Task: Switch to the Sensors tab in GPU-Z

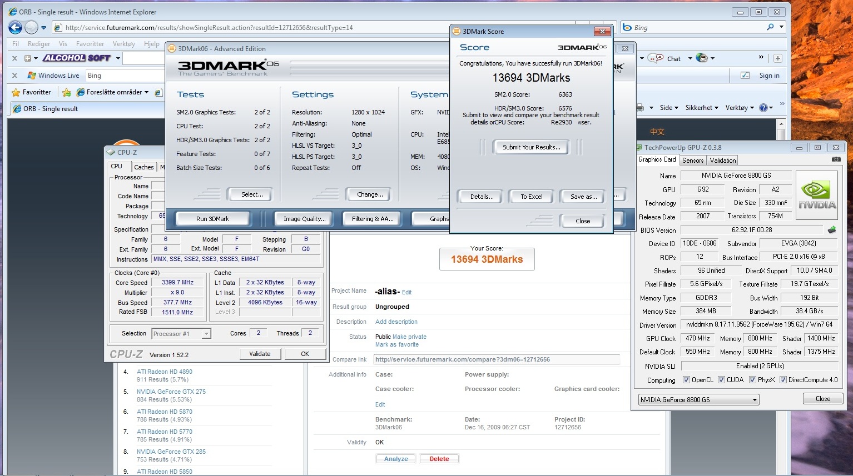Action: click(x=693, y=161)
